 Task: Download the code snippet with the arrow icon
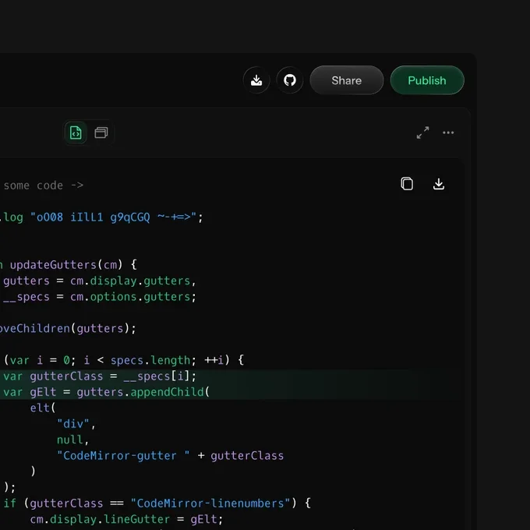tap(438, 184)
